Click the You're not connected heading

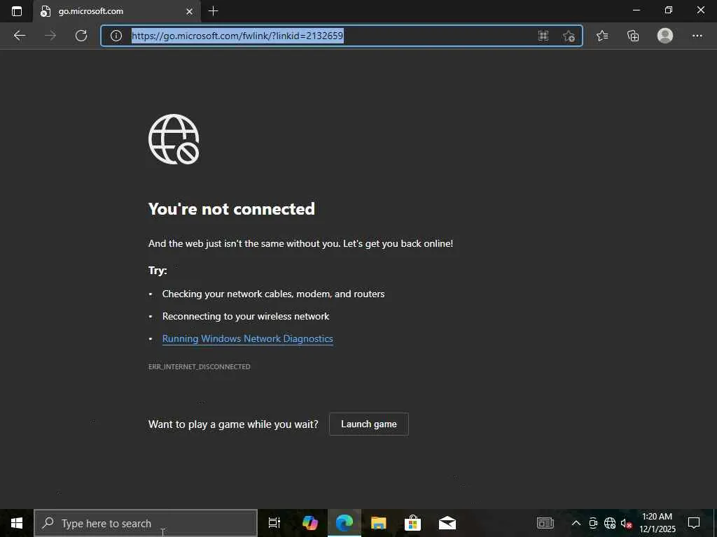tap(231, 209)
